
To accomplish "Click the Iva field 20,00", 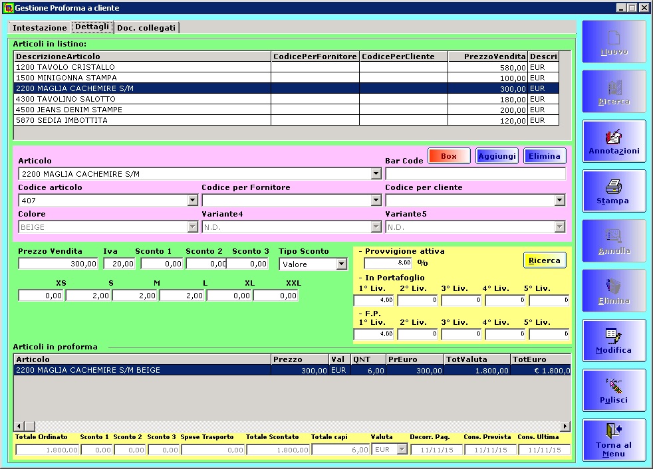I will coord(120,264).
